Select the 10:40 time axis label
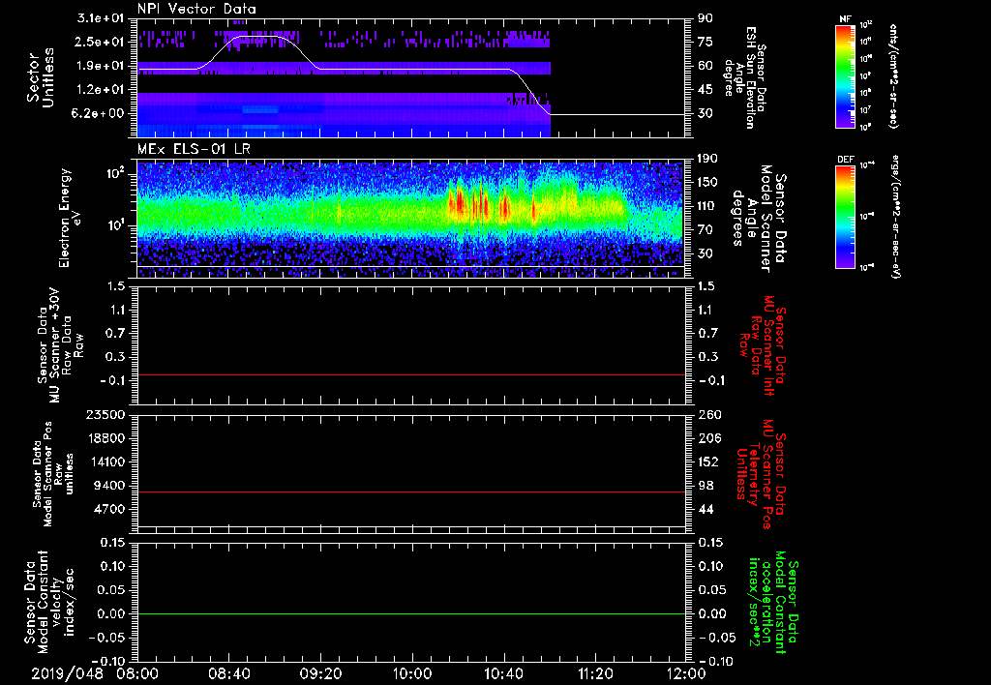The height and width of the screenshot is (685, 991). click(503, 671)
